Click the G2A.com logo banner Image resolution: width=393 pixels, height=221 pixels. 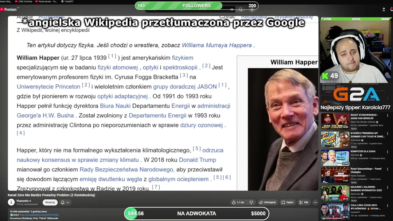coord(356,95)
